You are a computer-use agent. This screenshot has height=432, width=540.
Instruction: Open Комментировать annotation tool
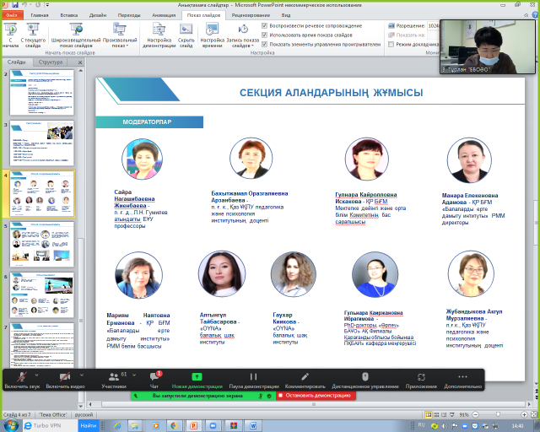(x=305, y=380)
